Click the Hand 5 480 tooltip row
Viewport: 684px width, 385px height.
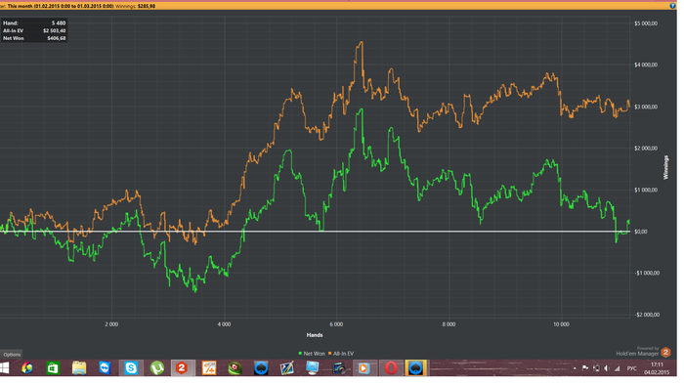[34, 23]
